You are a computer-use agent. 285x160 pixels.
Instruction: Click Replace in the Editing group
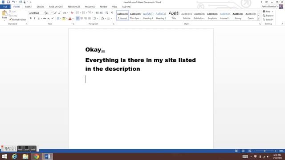pyautogui.click(x=268, y=16)
